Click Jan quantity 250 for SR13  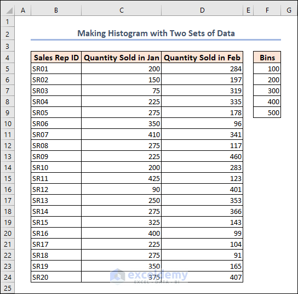tap(121, 200)
